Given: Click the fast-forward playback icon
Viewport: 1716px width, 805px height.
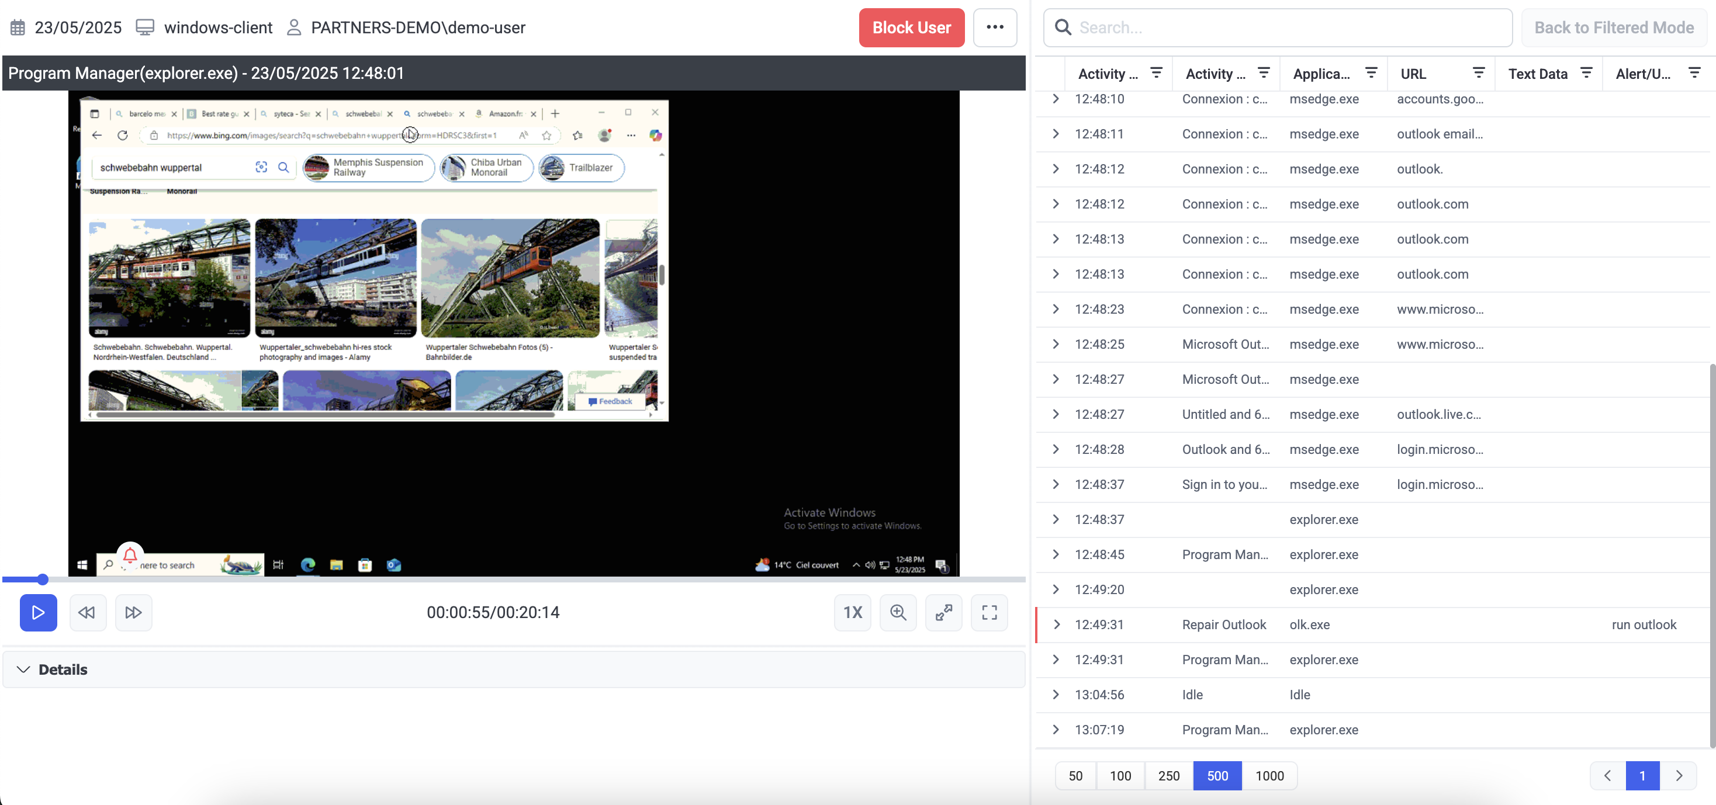Looking at the screenshot, I should [x=133, y=612].
